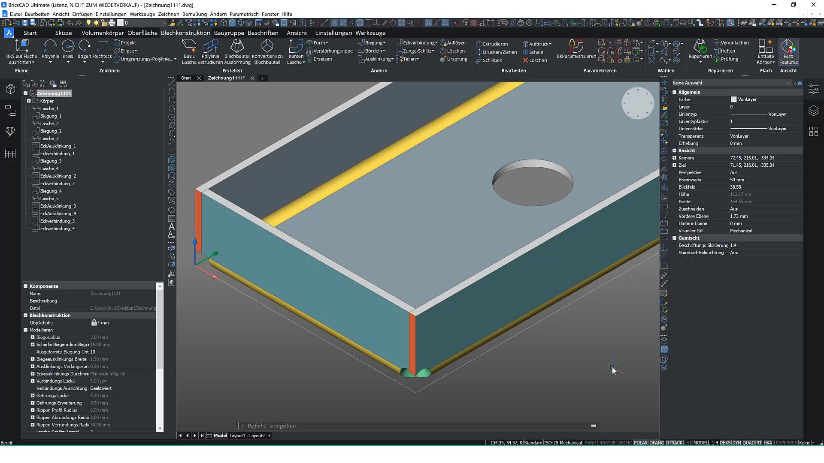Open the Layers panel icon on right sidebar

[x=813, y=111]
